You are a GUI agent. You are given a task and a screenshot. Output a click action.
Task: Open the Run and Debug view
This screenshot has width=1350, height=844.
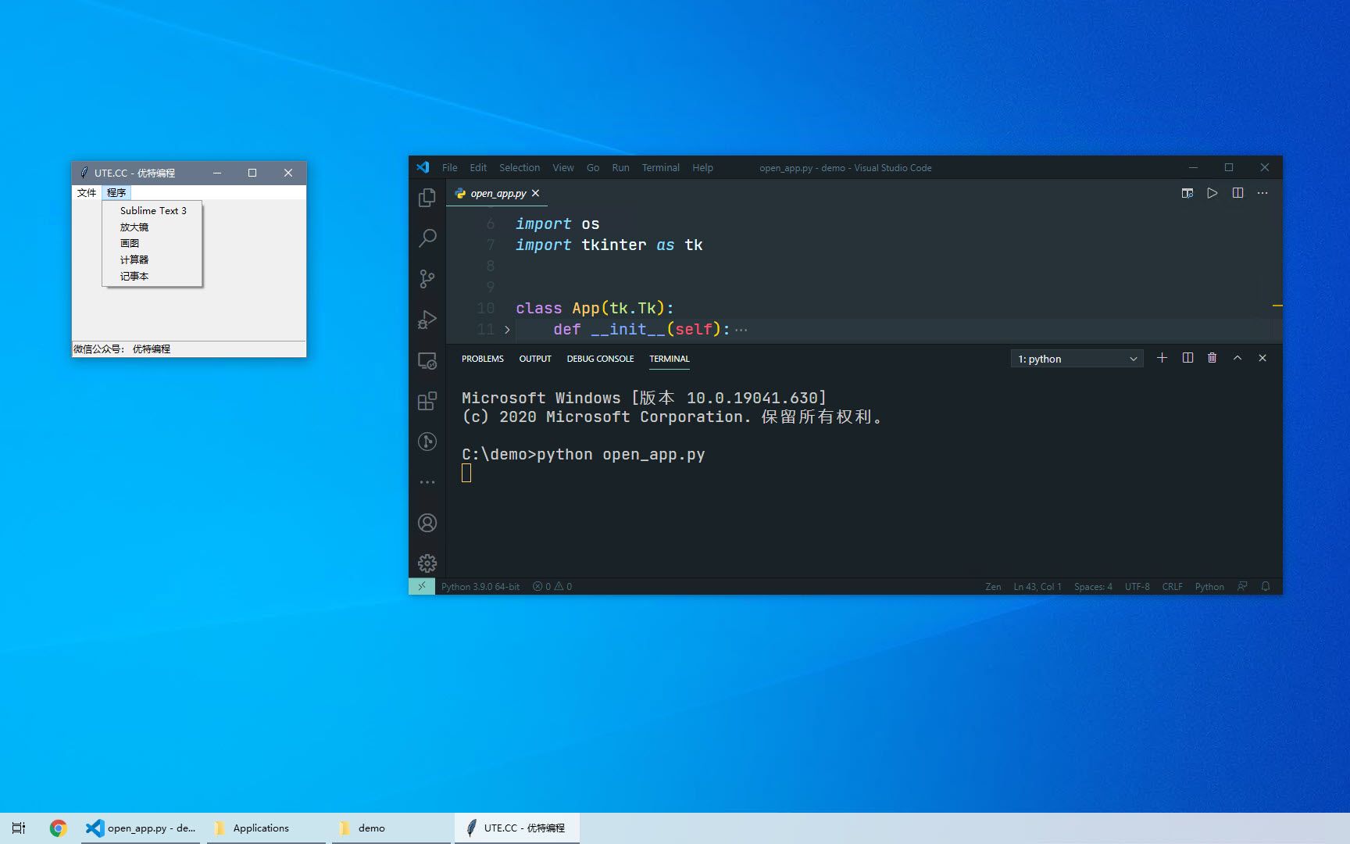click(x=427, y=320)
